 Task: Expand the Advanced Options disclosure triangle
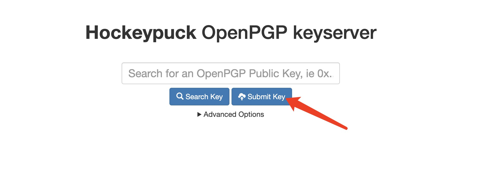coord(199,114)
